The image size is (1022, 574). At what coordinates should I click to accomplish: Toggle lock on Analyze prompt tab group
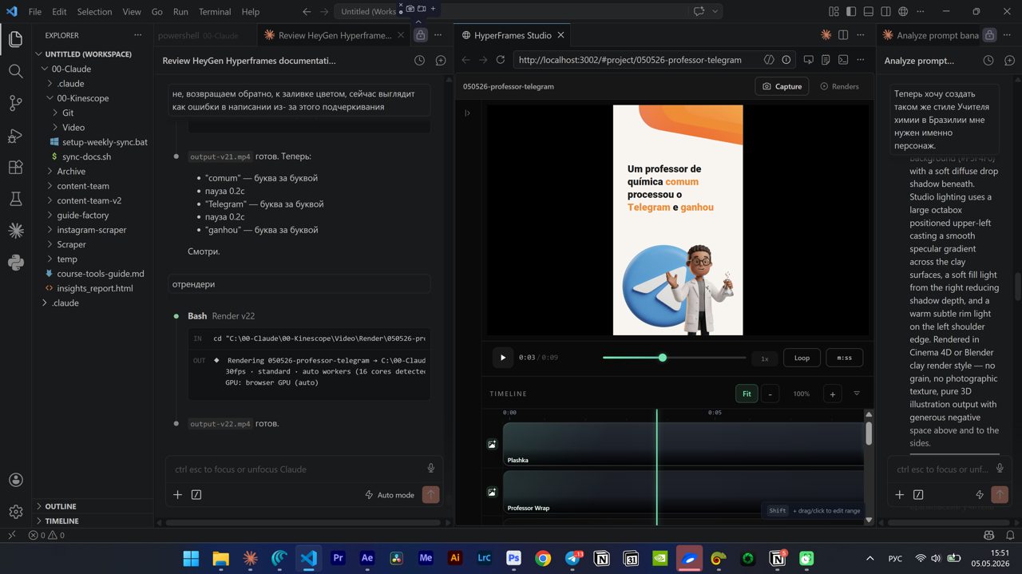pyautogui.click(x=989, y=35)
